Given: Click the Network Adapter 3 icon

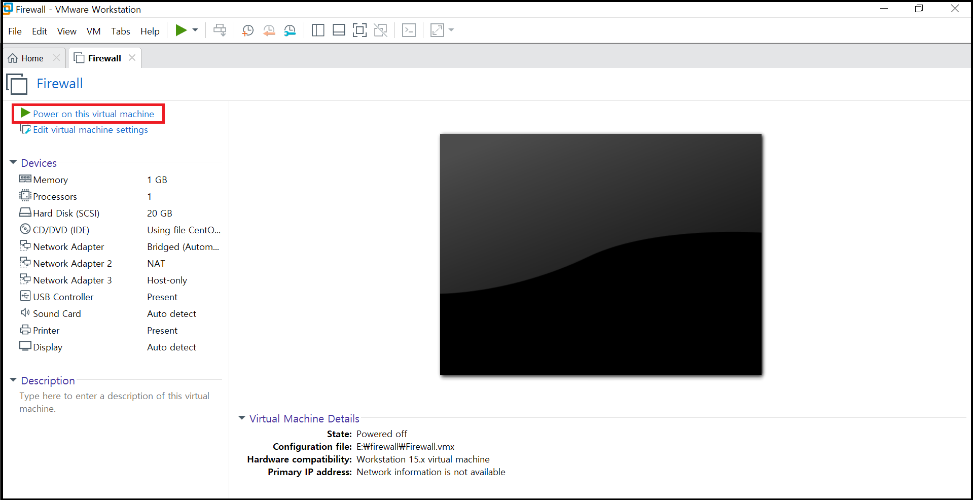Looking at the screenshot, I should pyautogui.click(x=25, y=279).
